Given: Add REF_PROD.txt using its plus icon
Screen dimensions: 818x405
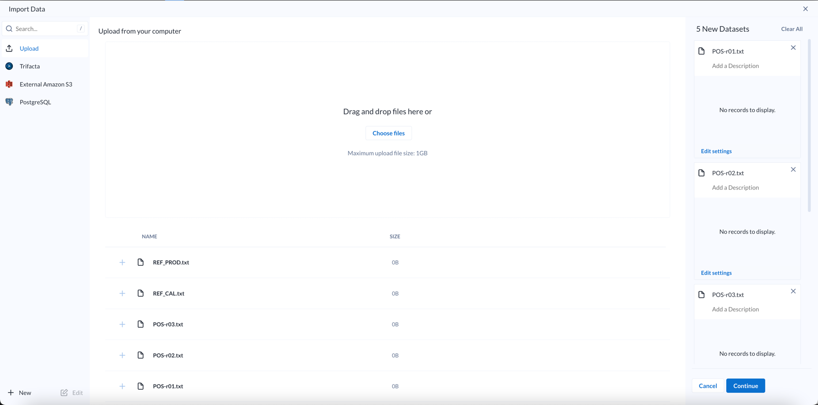Looking at the screenshot, I should click(122, 263).
